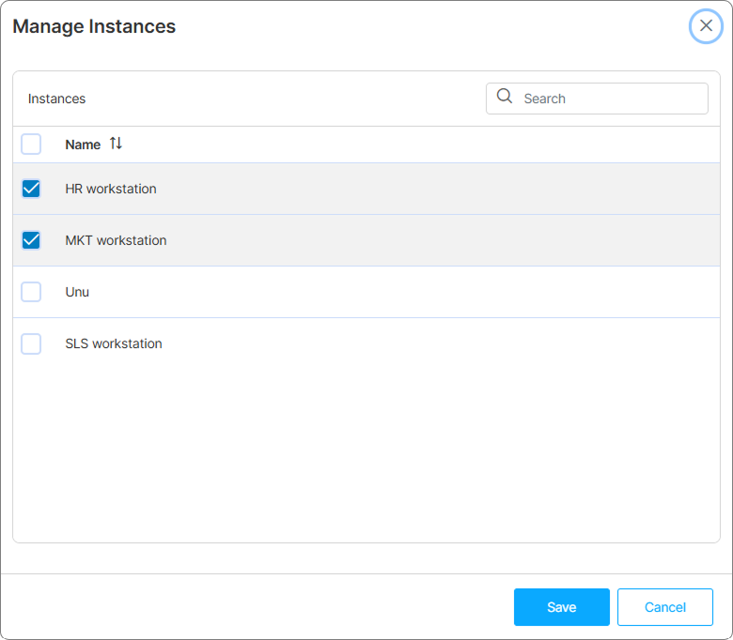Save the instance selection

pyautogui.click(x=561, y=607)
